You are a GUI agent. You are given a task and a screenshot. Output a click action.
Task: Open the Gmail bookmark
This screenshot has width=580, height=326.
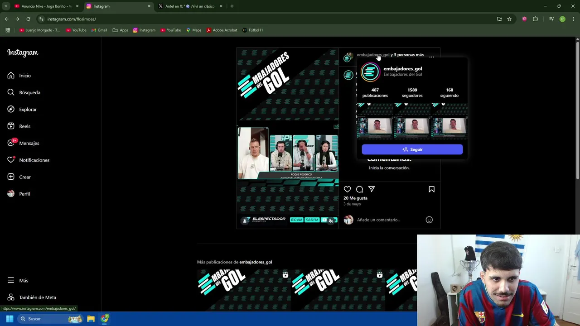(x=99, y=30)
